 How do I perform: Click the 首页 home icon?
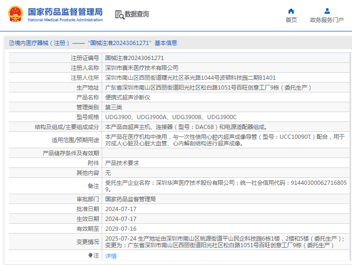(291, 11)
